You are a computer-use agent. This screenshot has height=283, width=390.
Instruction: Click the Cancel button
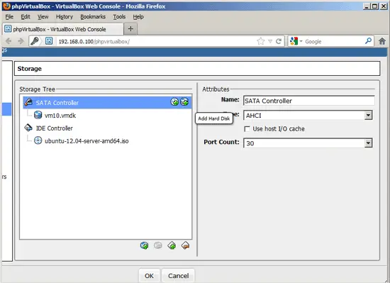coord(178,275)
